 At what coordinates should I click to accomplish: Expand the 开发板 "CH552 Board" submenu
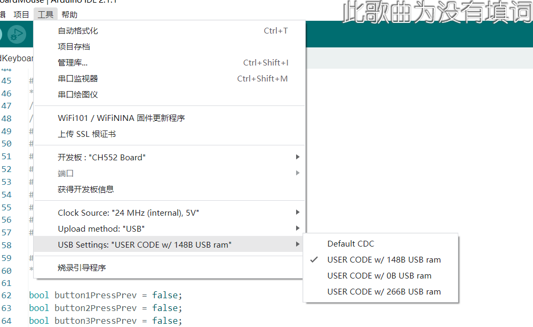pyautogui.click(x=169, y=158)
